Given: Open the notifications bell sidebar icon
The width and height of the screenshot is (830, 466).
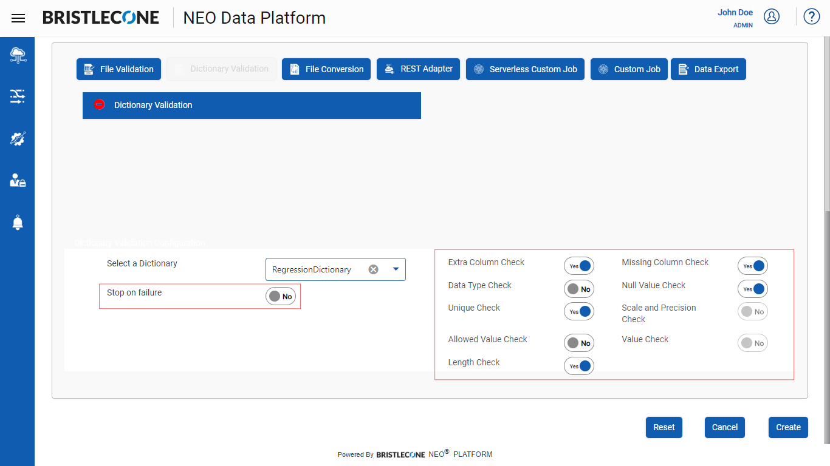Looking at the screenshot, I should tap(18, 223).
